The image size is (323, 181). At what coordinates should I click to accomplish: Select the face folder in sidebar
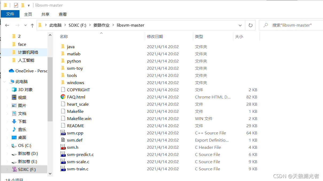pyautogui.click(x=22, y=44)
